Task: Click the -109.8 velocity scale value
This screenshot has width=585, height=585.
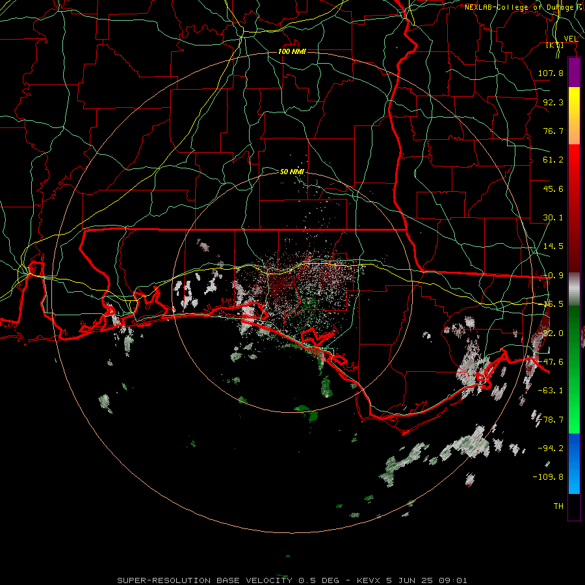Action: coord(548,477)
